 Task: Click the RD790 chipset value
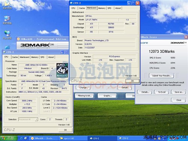click(x=111, y=24)
